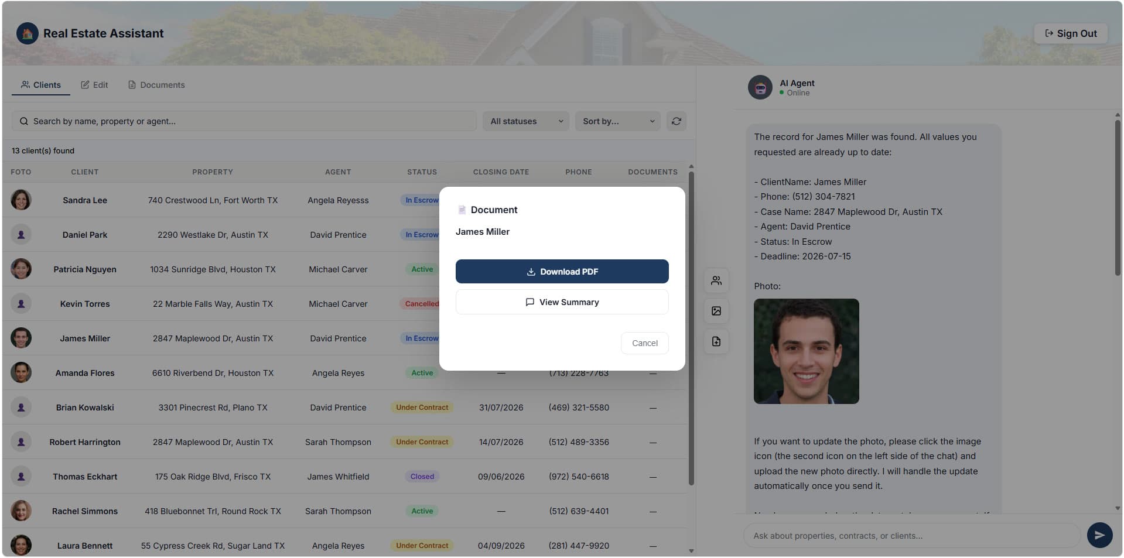This screenshot has width=1124, height=558.
Task: Select client name Robert Harrington
Action: (85, 442)
